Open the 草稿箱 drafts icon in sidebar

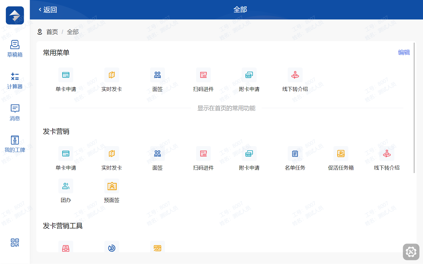15,49
